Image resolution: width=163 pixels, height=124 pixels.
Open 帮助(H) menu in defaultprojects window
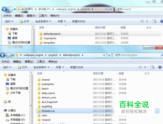pos(53,62)
